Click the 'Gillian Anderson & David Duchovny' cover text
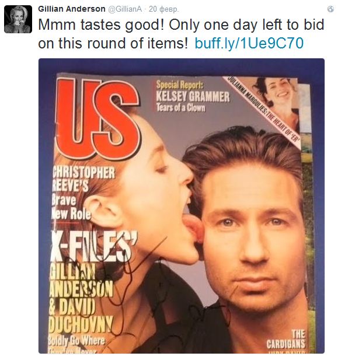This screenshot has height=360, width=338. (x=82, y=299)
